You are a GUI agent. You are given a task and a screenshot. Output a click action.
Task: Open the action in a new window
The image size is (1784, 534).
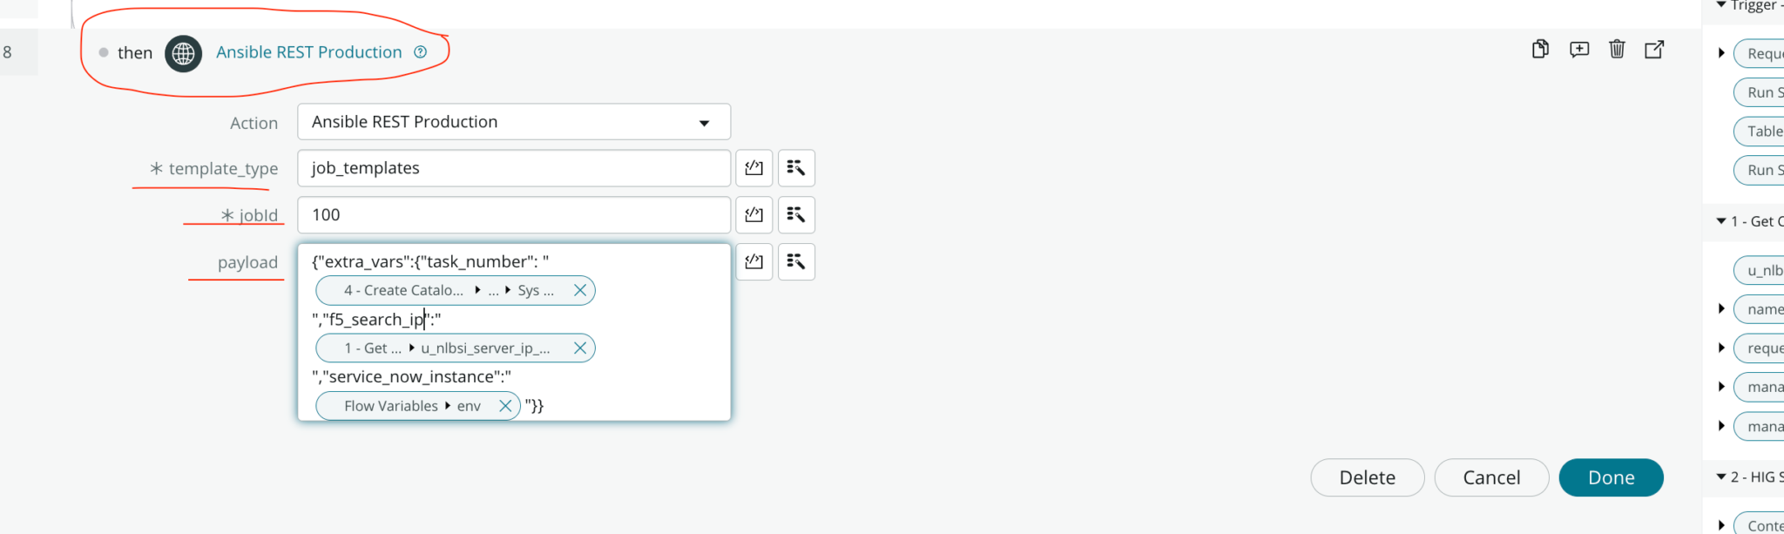(x=1654, y=50)
